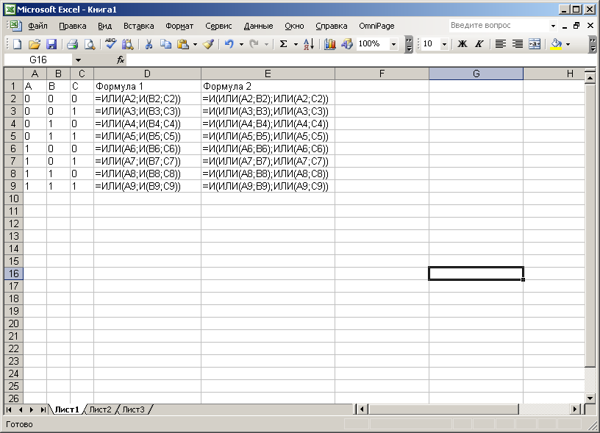600x433 pixels.
Task: Open the Сервис menu
Action: point(218,26)
